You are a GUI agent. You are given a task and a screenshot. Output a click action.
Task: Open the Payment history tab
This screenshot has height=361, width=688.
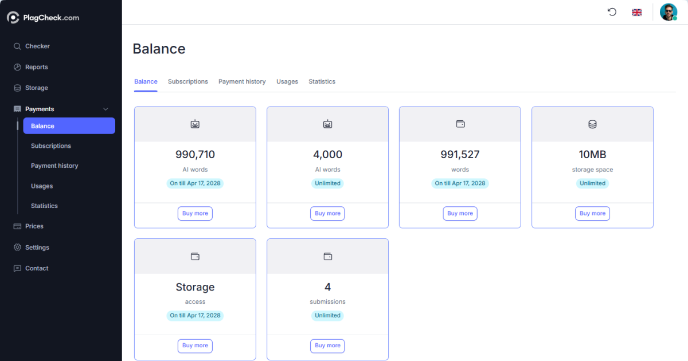click(x=242, y=81)
